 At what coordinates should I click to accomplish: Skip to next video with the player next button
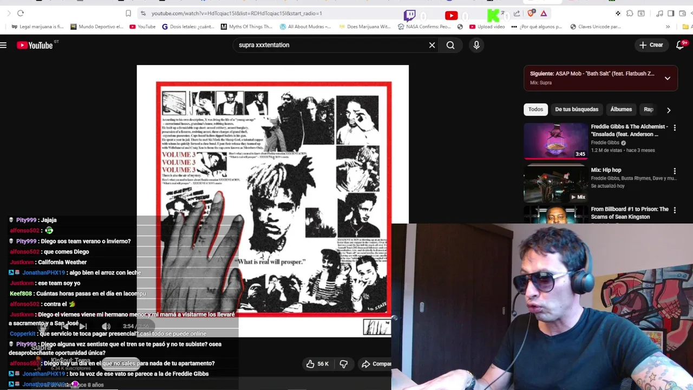click(83, 326)
